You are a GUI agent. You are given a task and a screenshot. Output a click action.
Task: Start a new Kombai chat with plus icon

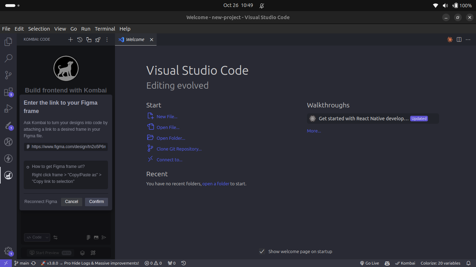70,40
